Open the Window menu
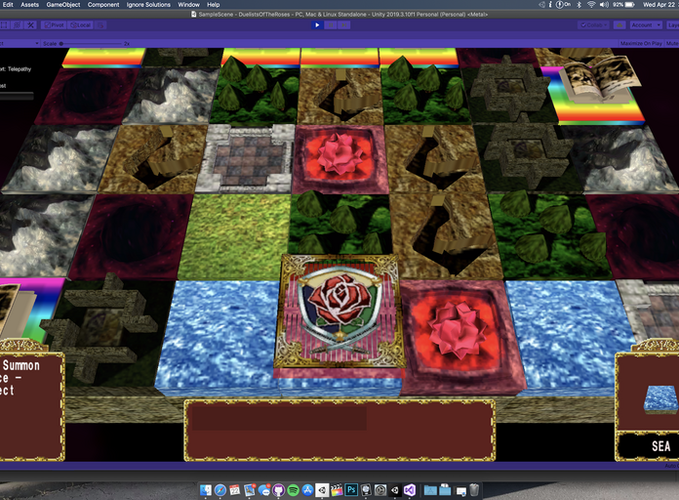Viewport: 679px width, 500px height. click(x=189, y=5)
